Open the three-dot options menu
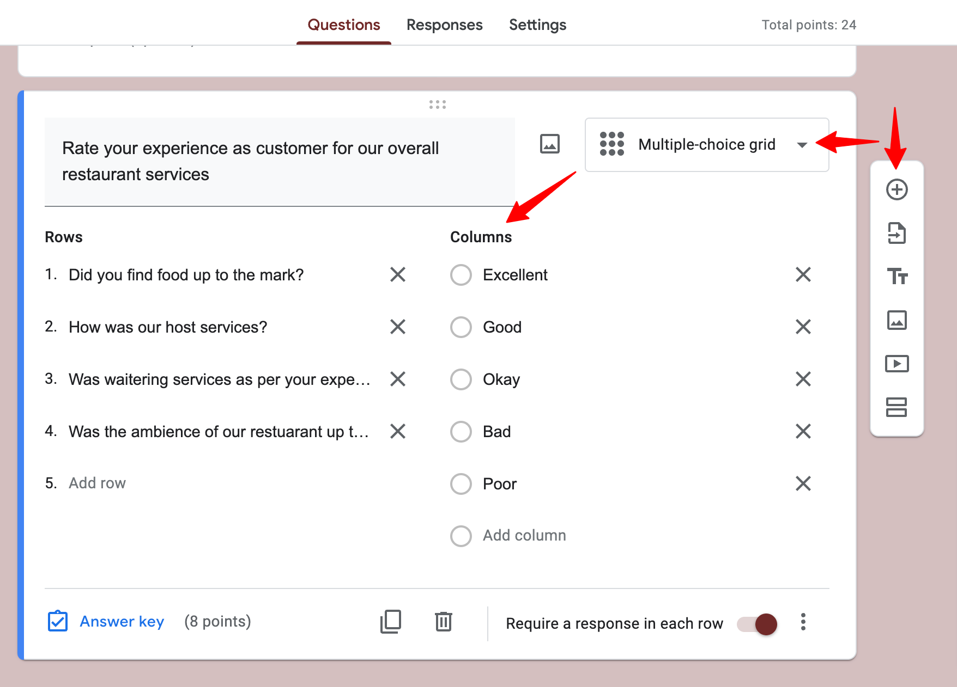Viewport: 957px width, 687px height. point(803,623)
